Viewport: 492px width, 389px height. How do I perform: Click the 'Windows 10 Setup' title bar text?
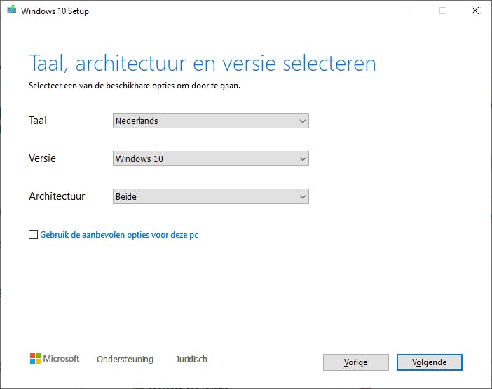(x=55, y=11)
